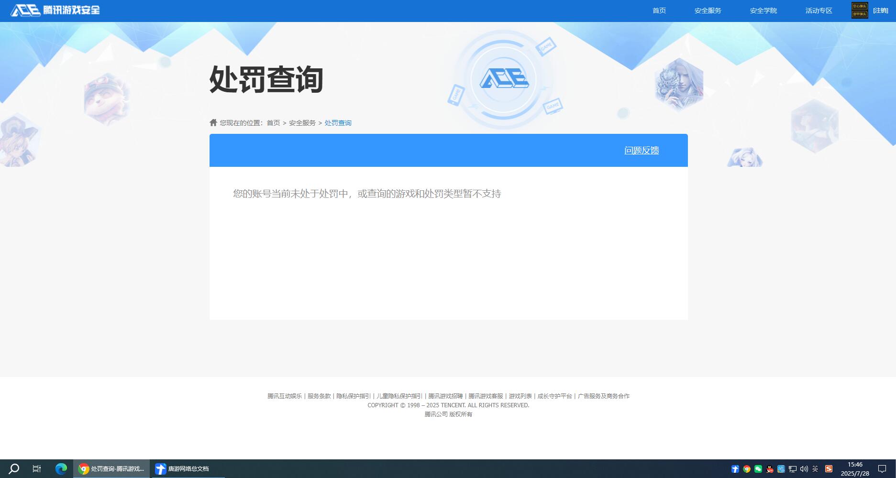Open the notification center icon
The width and height of the screenshot is (896, 478).
pyautogui.click(x=882, y=468)
